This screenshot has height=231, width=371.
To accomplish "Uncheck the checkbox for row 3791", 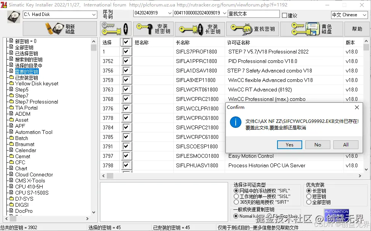I will click(126, 146).
